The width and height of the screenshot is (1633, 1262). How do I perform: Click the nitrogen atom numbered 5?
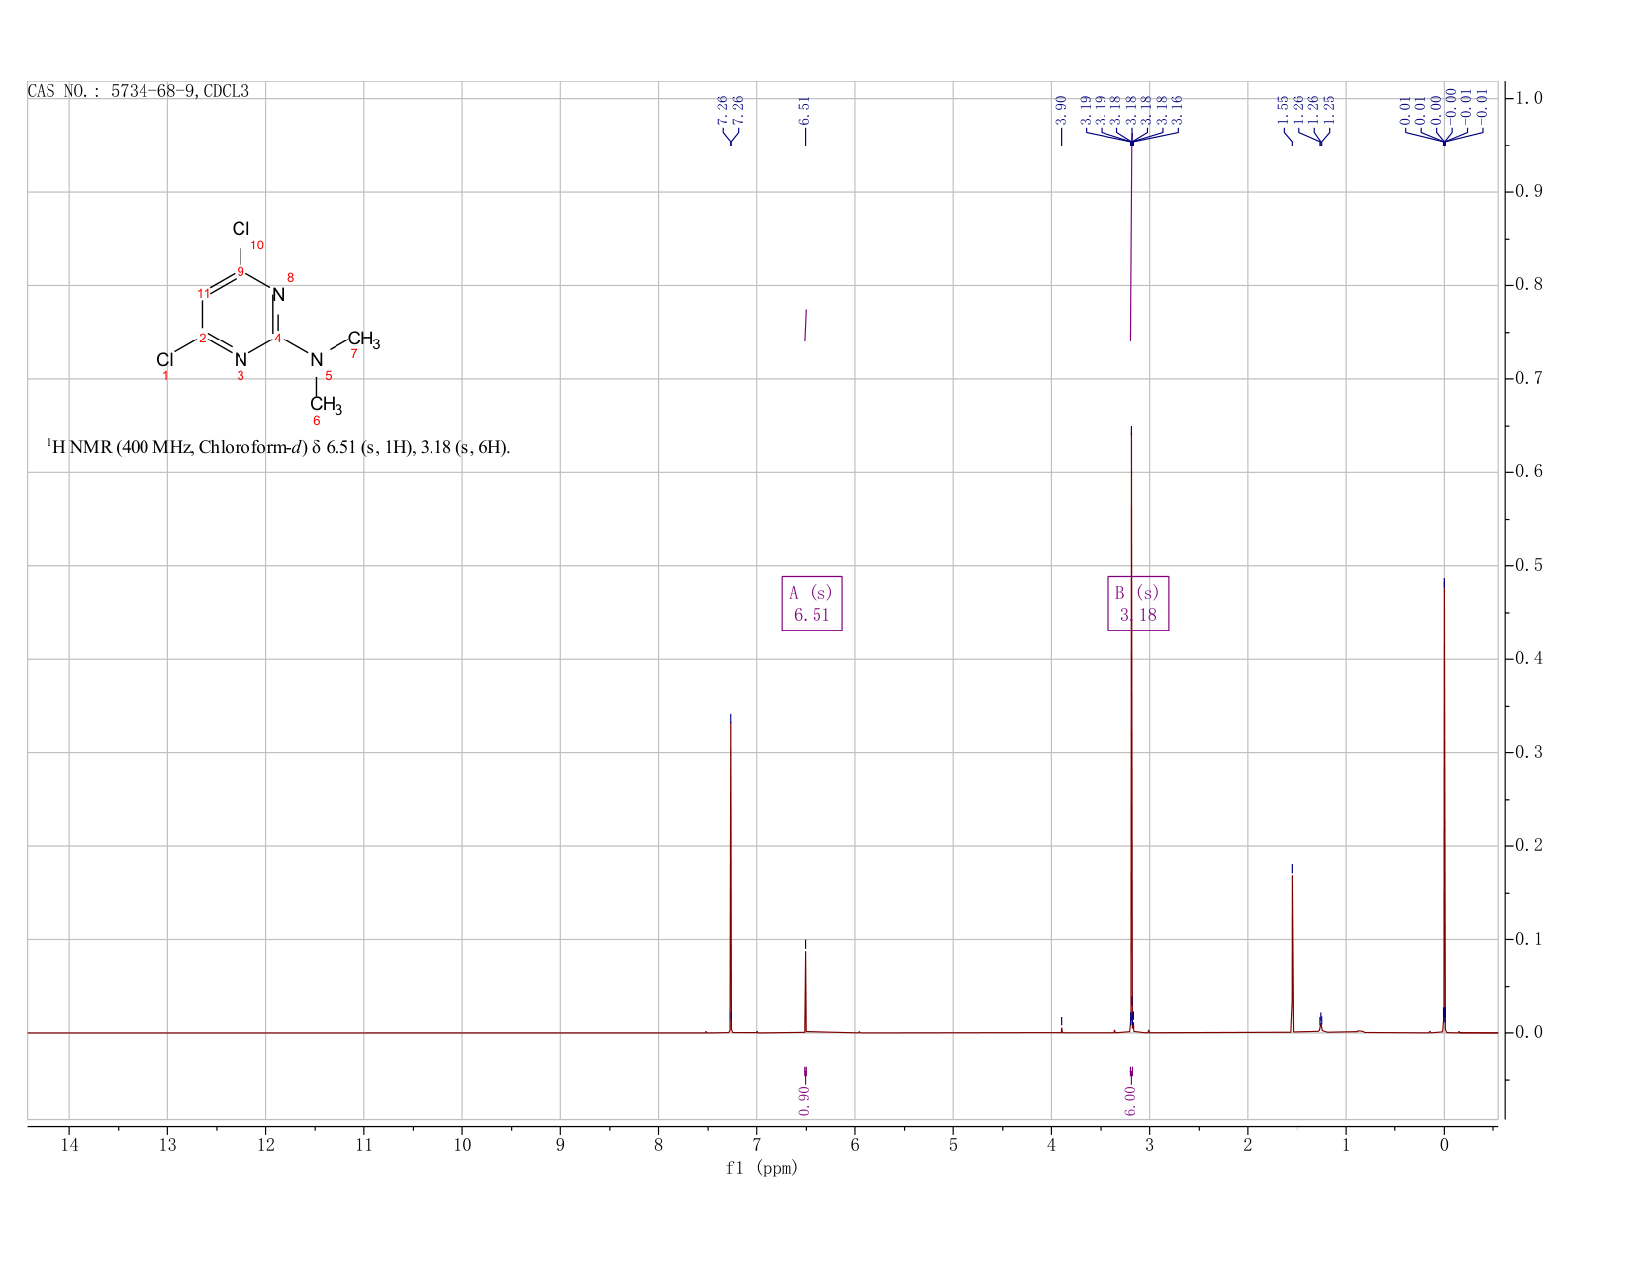click(x=316, y=359)
